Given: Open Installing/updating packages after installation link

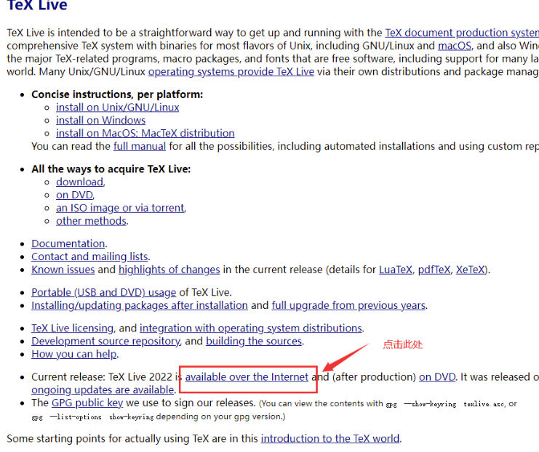Looking at the screenshot, I should click(x=140, y=305).
